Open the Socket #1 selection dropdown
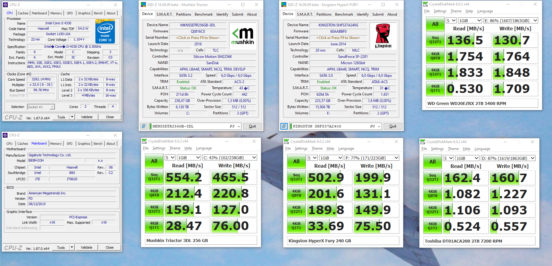Screen dimensions: 552x266 click(x=52, y=107)
